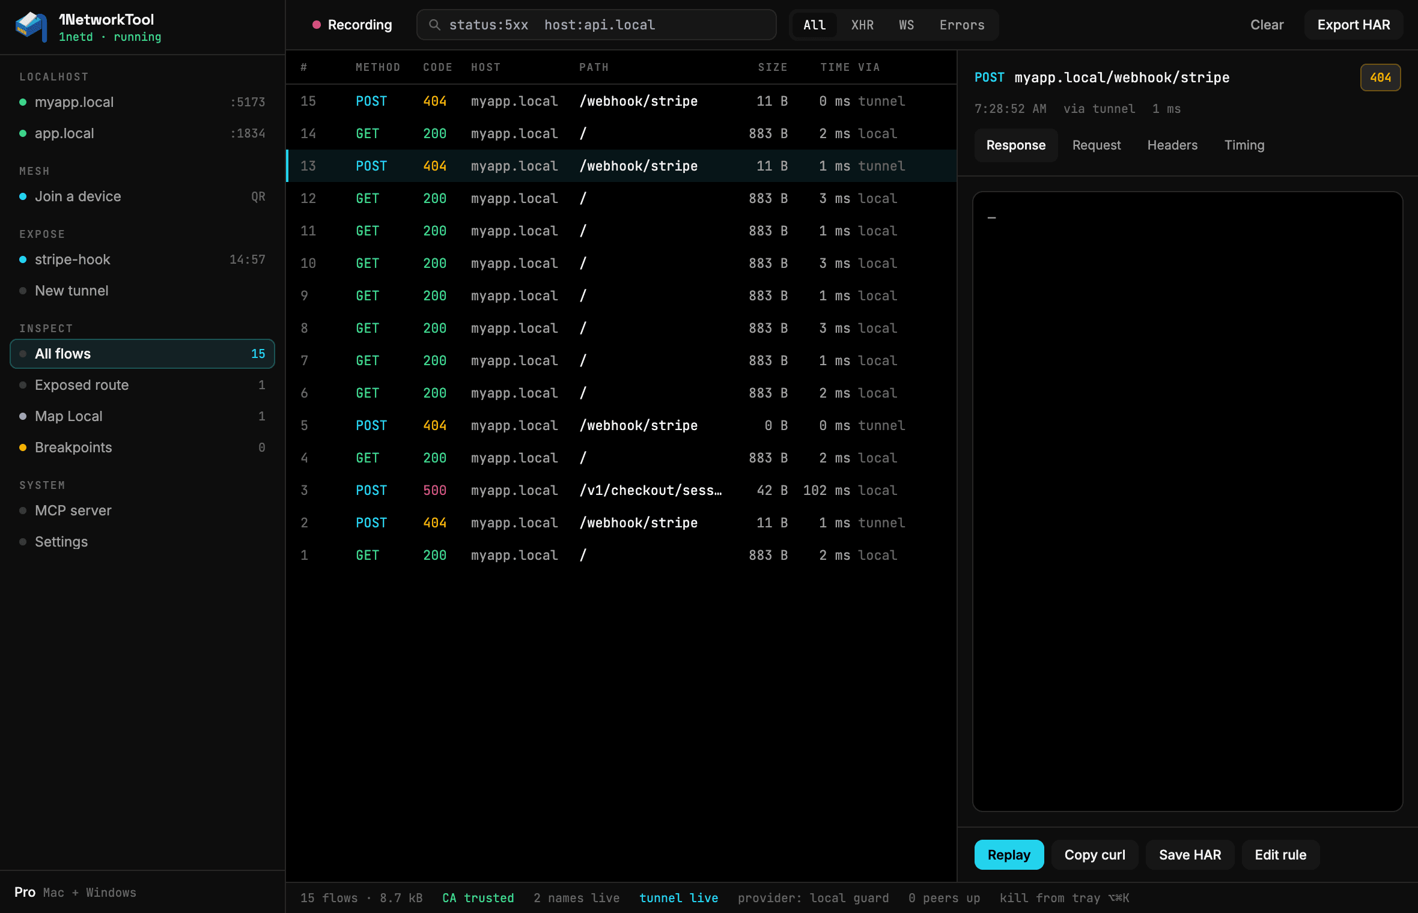This screenshot has height=913, width=1418.
Task: Select the WS filter tab
Action: click(x=906, y=25)
